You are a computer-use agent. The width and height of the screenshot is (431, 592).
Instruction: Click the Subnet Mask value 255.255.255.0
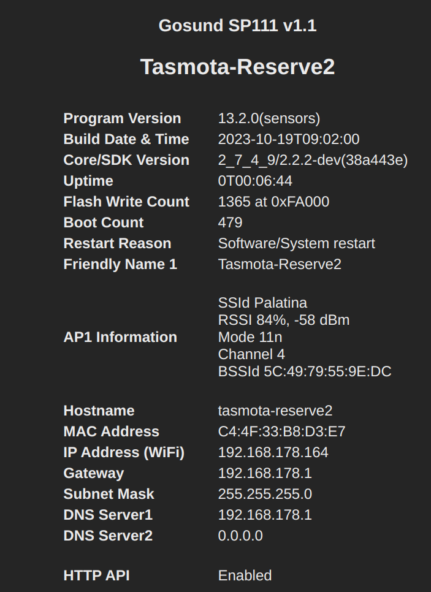coord(265,495)
